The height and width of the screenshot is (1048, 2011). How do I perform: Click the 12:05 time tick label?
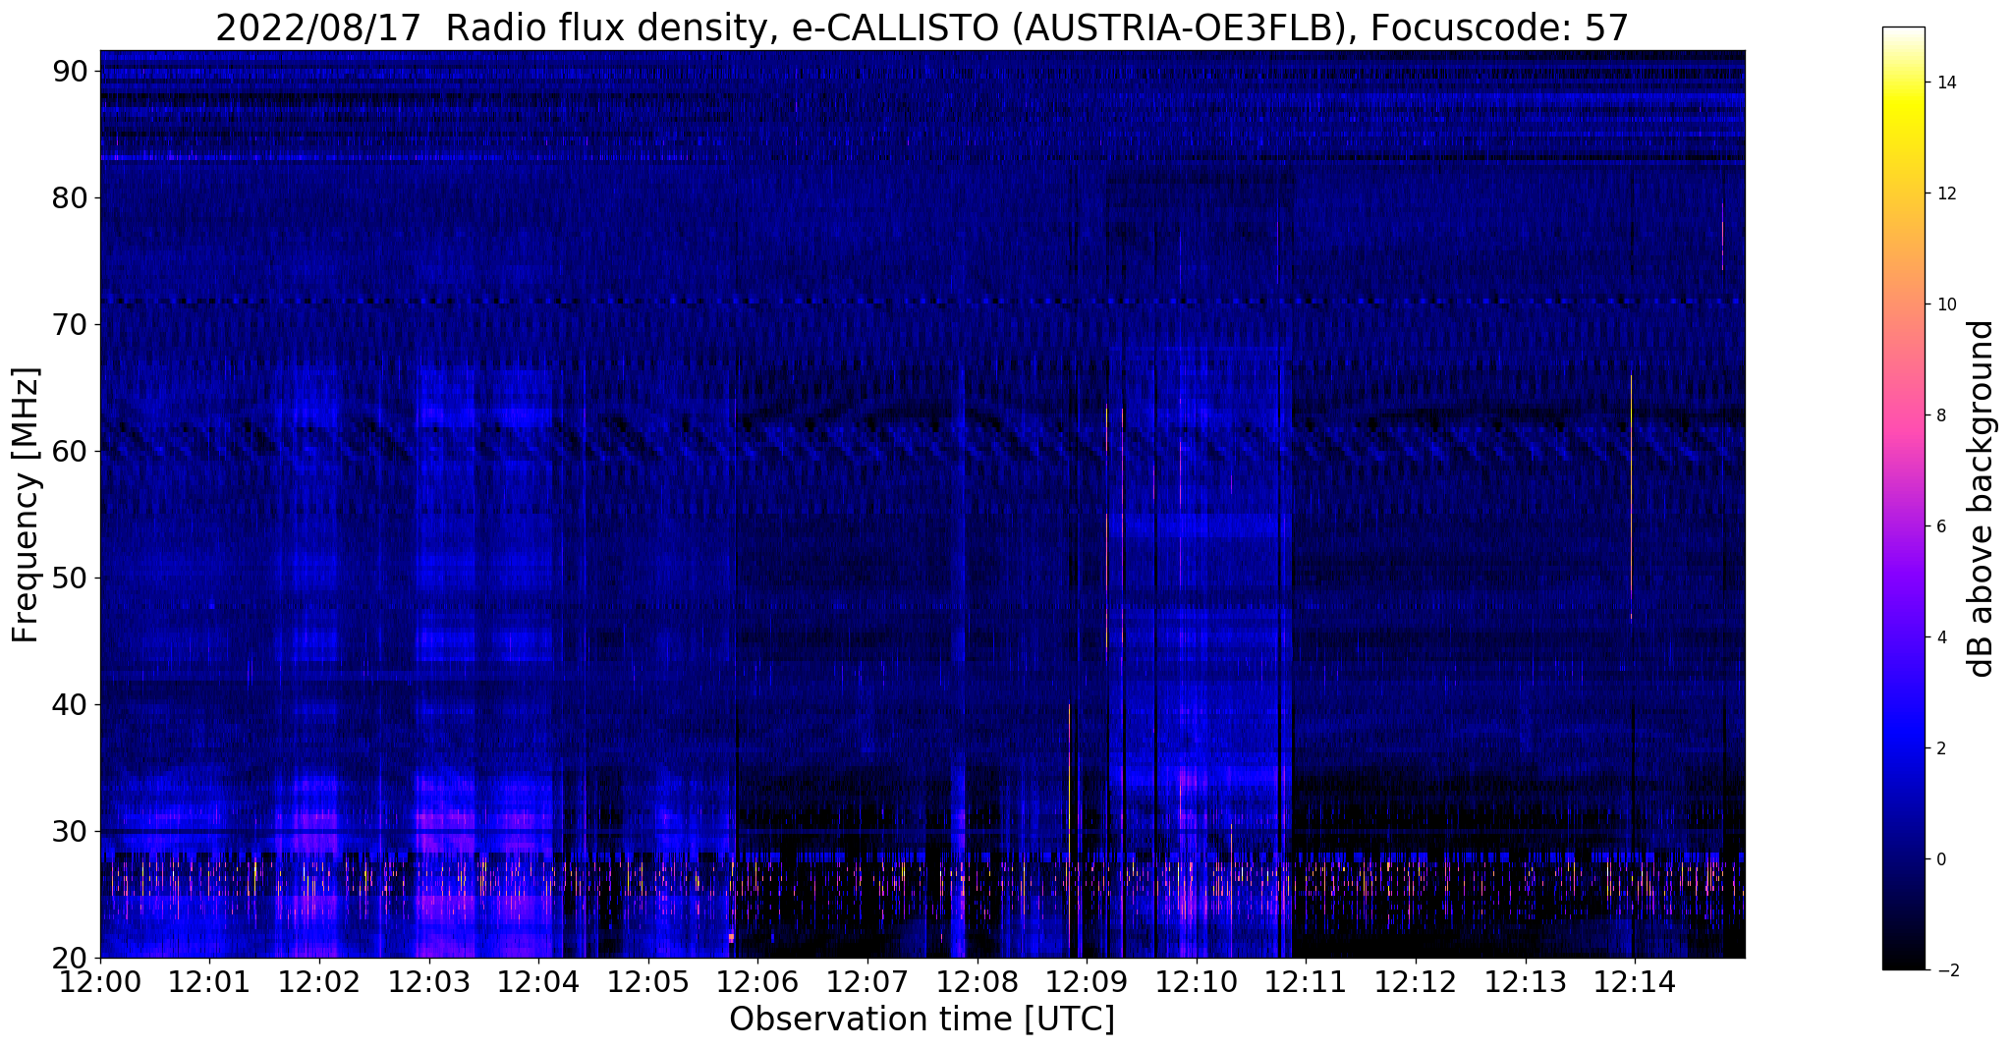tap(648, 983)
